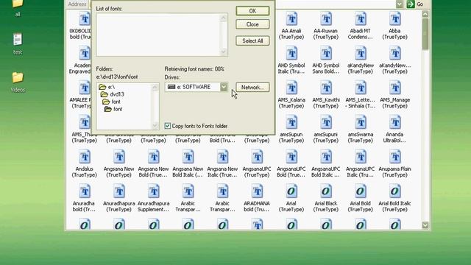This screenshot has width=471, height=265.
Task: Select the e:\ folder in Folders list
Action: tap(107, 87)
